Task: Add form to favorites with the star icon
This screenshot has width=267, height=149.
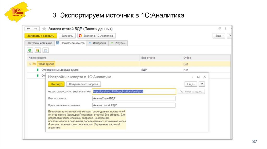Action: [44, 29]
